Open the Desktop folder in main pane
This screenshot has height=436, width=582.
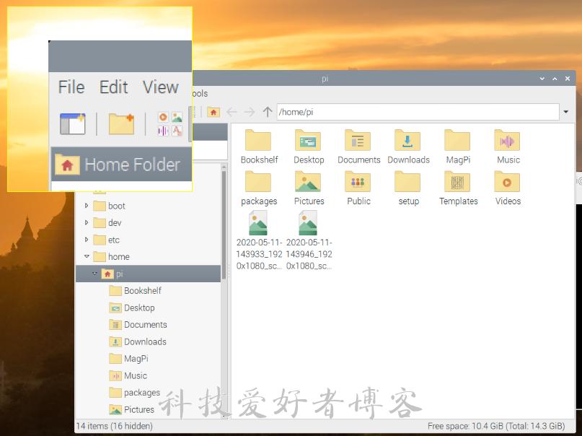point(309,147)
